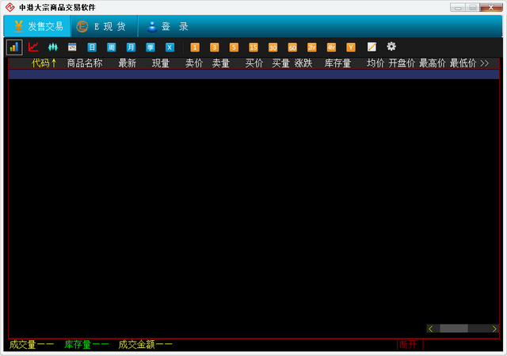Select the 1-minute chart icon
The image size is (507, 356).
click(x=195, y=47)
